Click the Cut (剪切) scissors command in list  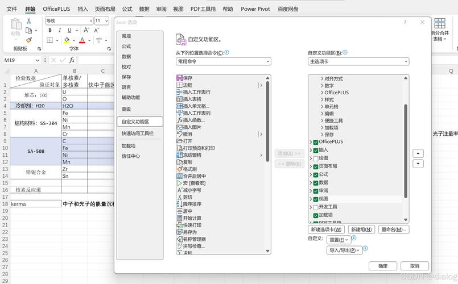pyautogui.click(x=180, y=197)
